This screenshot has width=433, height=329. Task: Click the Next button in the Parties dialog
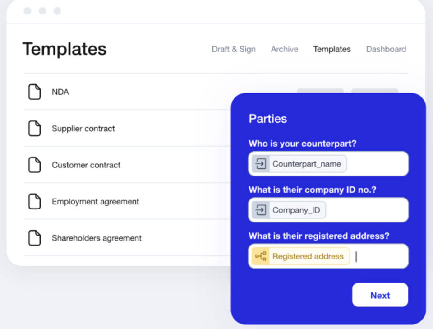point(380,295)
